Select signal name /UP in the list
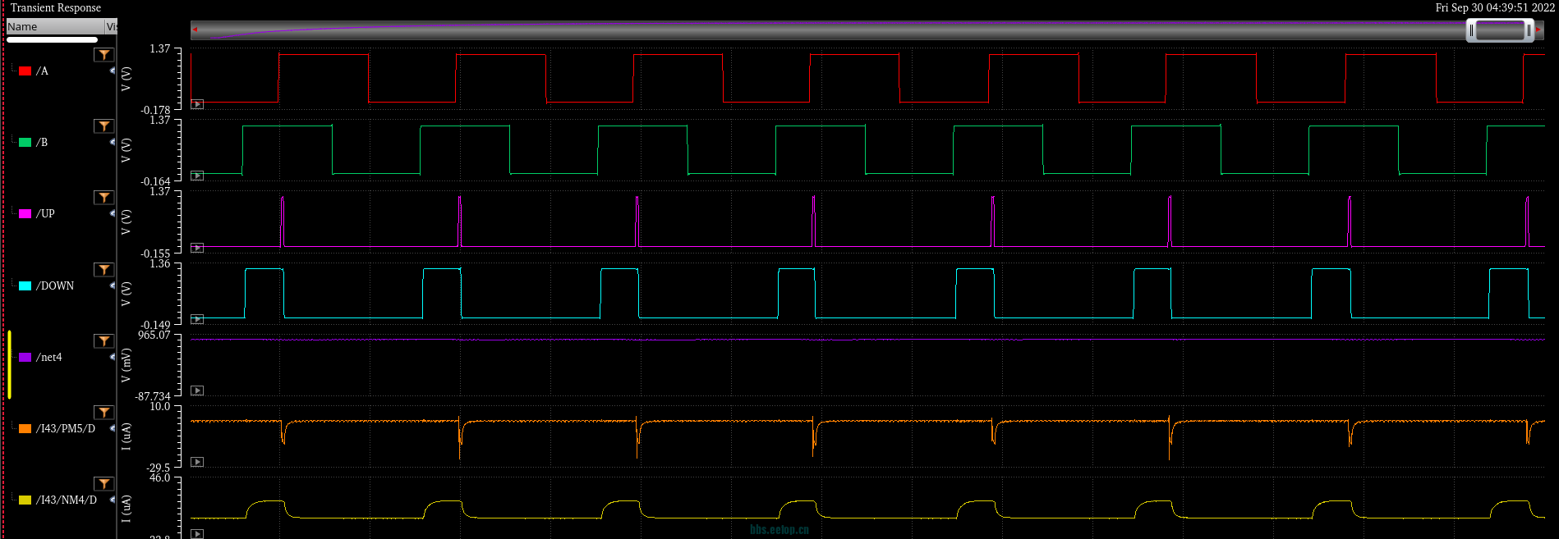Screen dimensions: 1559x539 45,214
